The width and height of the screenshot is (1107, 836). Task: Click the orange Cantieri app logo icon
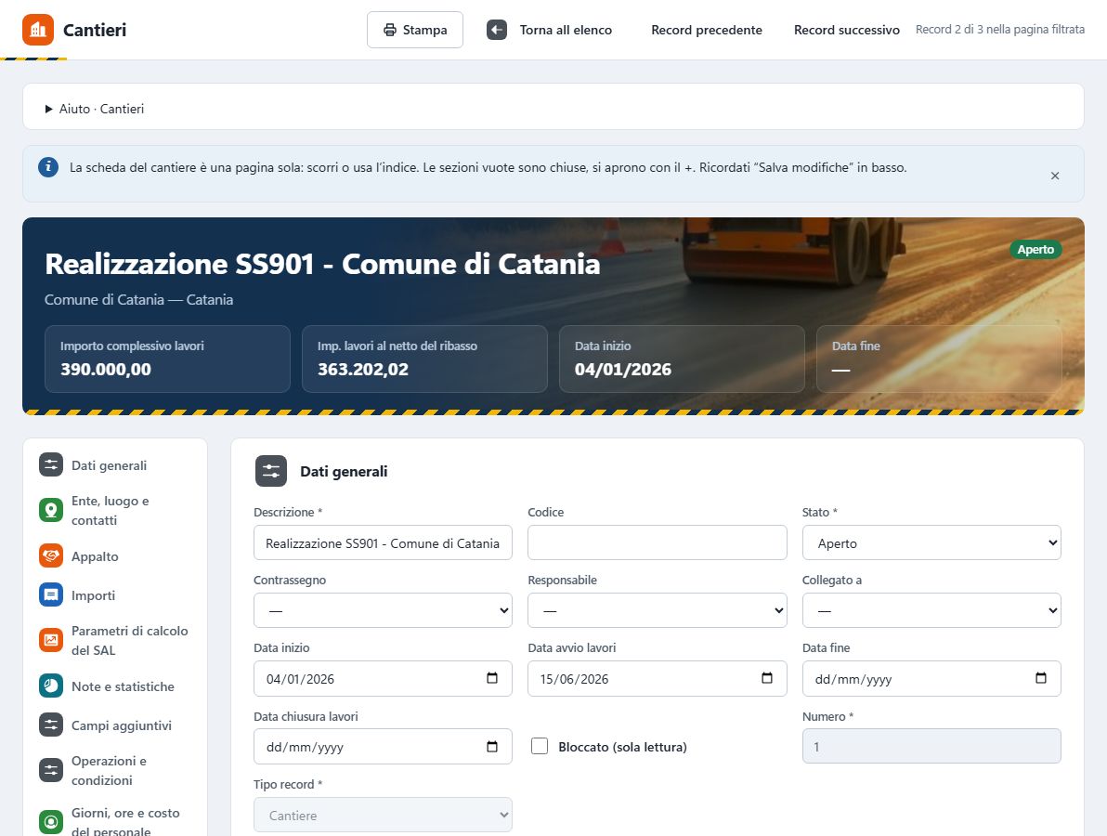pos(37,30)
